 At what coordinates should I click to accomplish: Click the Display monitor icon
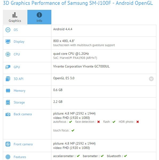pyautogui.click(x=8, y=42)
